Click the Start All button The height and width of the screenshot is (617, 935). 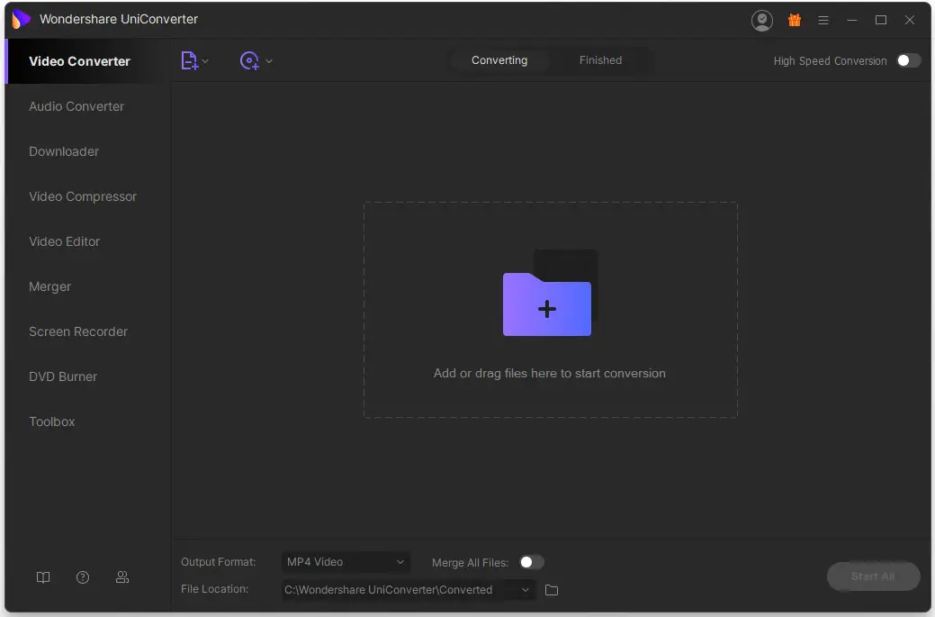click(873, 576)
